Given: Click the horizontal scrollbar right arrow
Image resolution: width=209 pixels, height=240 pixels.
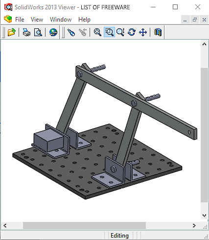Looking at the screenshot, I should click(194, 226).
